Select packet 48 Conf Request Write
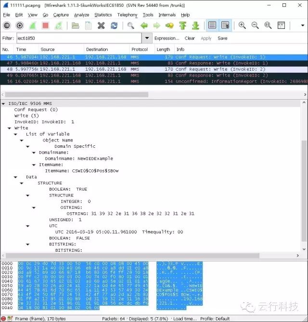The image size is (308, 322). [154, 69]
